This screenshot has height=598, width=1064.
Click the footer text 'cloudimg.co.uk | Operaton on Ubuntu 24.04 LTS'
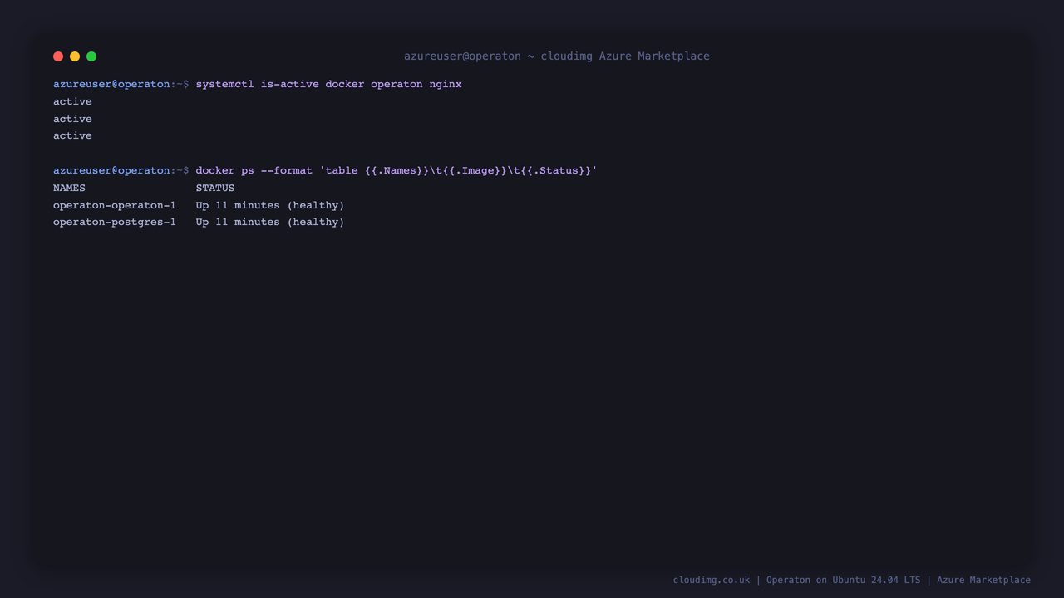click(796, 580)
